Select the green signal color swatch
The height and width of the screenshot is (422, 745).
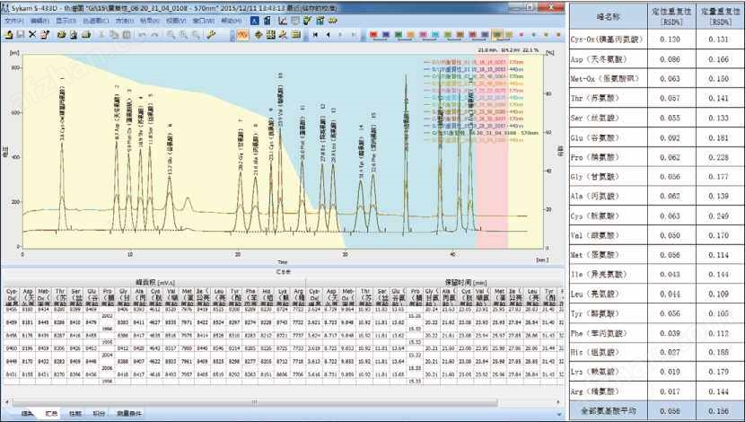(399, 35)
